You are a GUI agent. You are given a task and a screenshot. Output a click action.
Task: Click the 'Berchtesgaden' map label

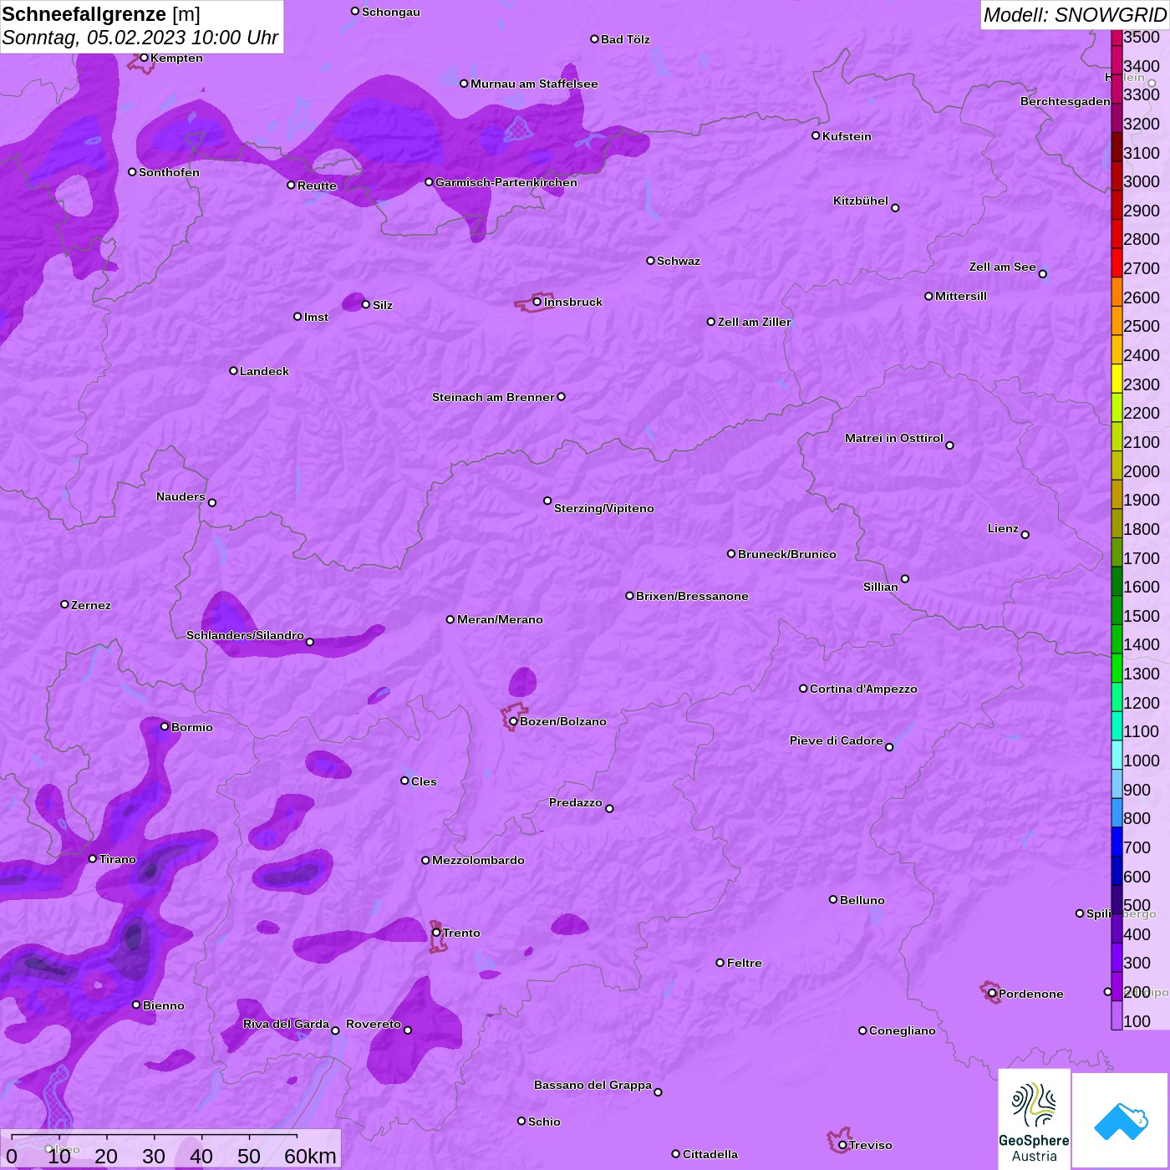[1066, 101]
